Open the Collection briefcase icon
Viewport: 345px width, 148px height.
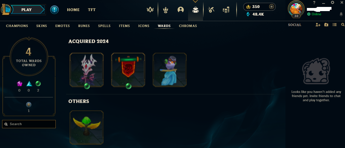[x=195, y=10]
